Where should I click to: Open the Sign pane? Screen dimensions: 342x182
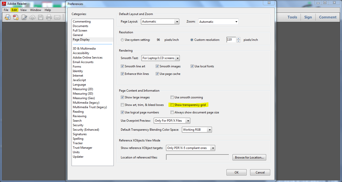[x=308, y=17]
